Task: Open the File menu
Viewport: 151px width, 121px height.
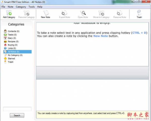Action: [x=3, y=7]
